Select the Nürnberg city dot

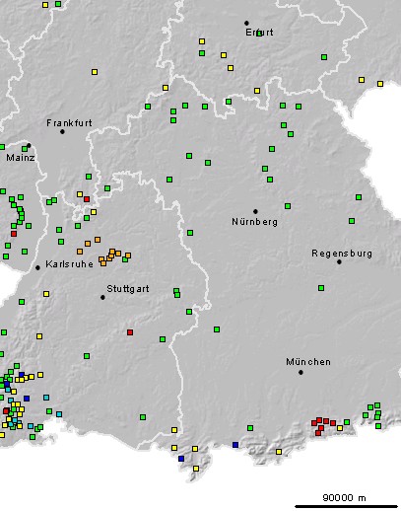[x=255, y=211]
